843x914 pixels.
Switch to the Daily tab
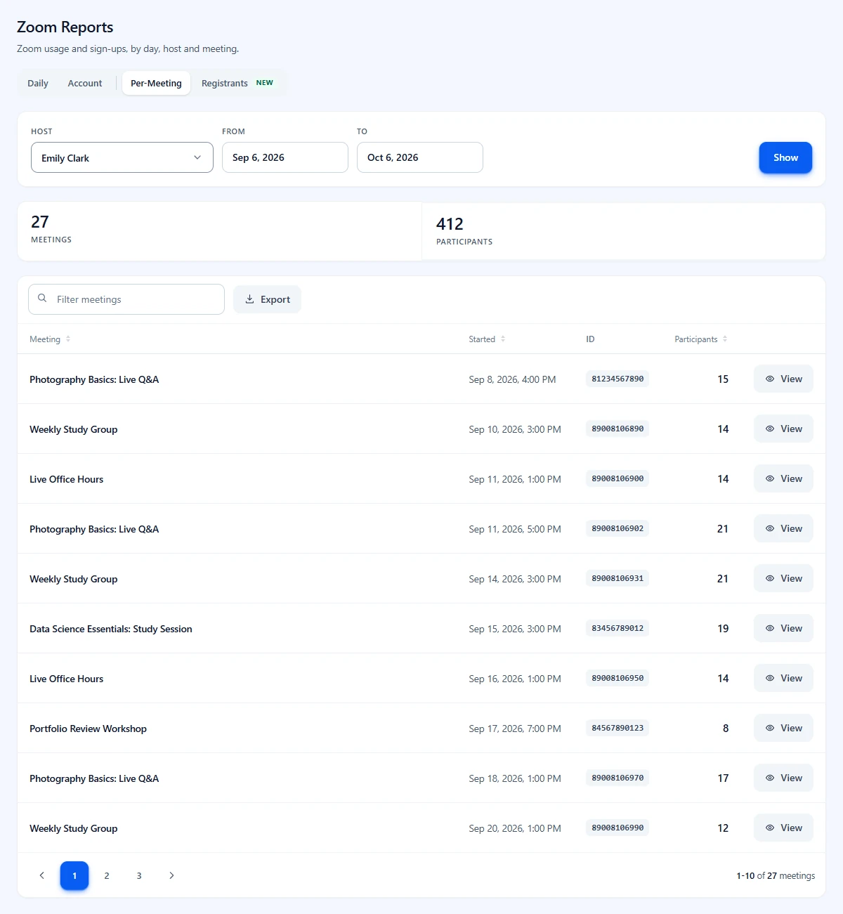(x=38, y=83)
